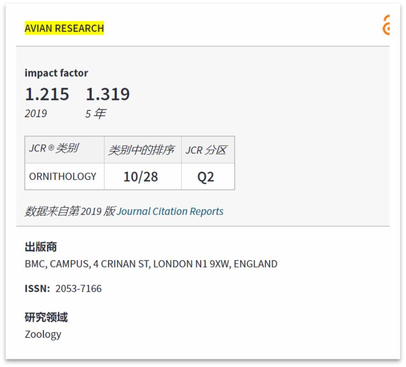The image size is (406, 367).
Task: Click the Zoology research area text
Action: [x=43, y=334]
